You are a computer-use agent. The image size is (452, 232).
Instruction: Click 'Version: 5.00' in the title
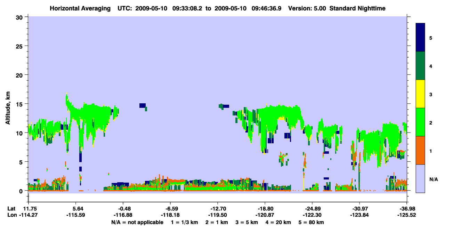[x=307, y=8]
